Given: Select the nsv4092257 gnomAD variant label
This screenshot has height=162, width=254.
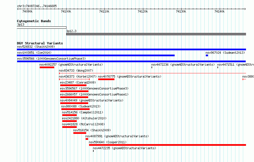Looking at the screenshot, I should point(71,65).
